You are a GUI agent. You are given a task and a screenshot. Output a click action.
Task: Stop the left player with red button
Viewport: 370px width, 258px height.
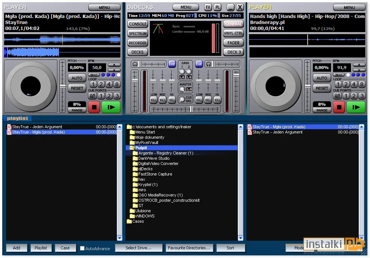tap(94, 107)
